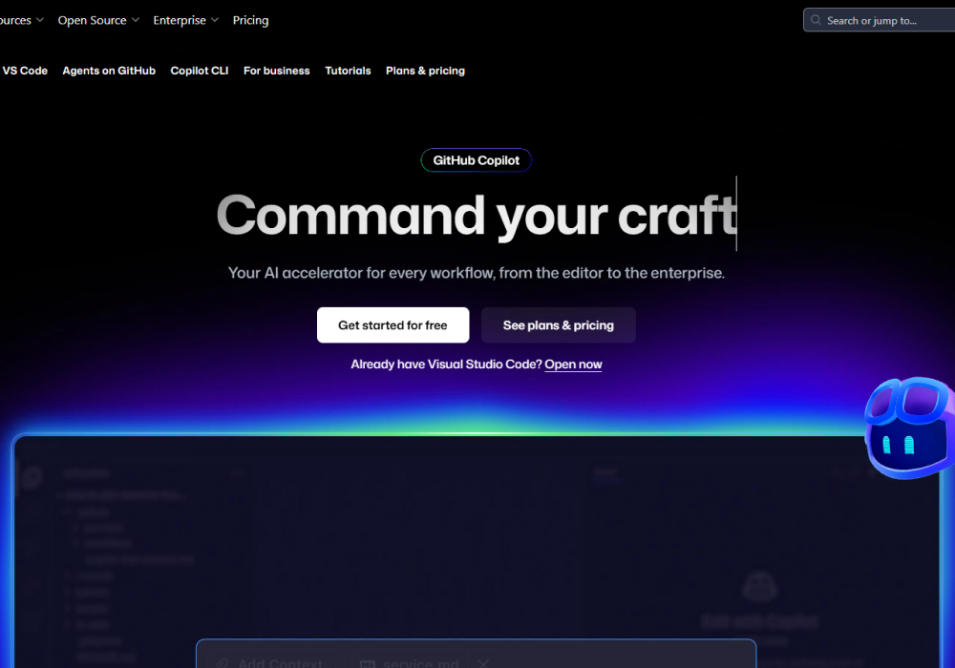Click the magnifier icon in the search bar
Viewport: 955px width, 668px height.
(x=816, y=19)
